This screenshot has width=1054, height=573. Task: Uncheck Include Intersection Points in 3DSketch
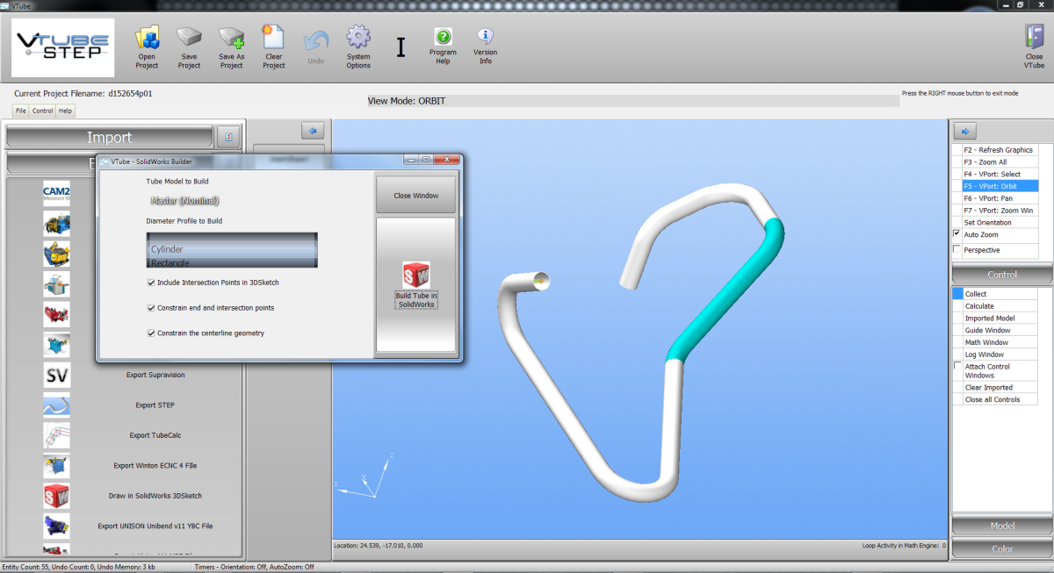[152, 283]
